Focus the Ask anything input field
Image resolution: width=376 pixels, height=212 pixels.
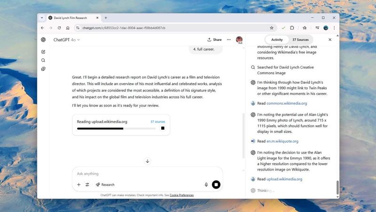click(x=147, y=173)
